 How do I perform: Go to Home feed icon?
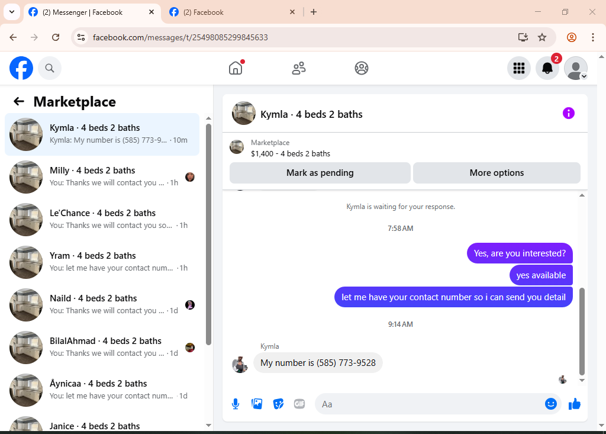click(236, 68)
